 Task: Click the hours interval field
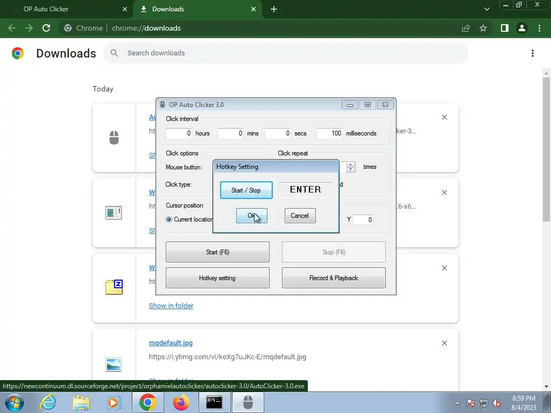(x=179, y=133)
